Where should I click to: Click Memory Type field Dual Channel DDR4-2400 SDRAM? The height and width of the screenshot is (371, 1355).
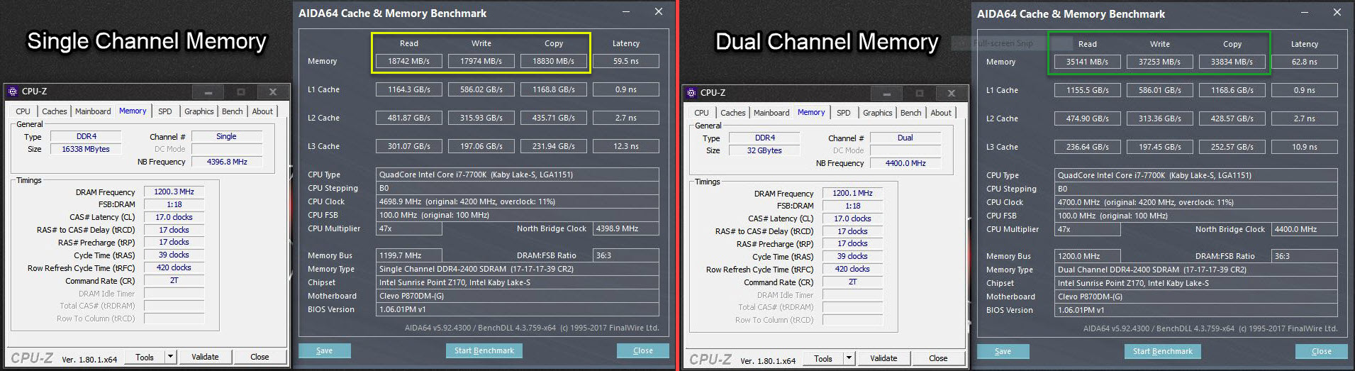click(1197, 270)
